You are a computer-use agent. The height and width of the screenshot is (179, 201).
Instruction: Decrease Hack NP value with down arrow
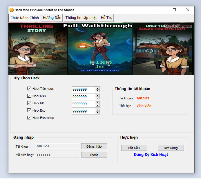(x=98, y=105)
